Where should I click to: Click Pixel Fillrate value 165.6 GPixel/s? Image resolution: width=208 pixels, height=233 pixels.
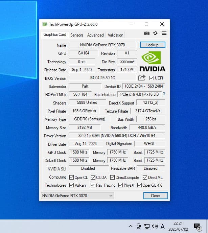84,111
